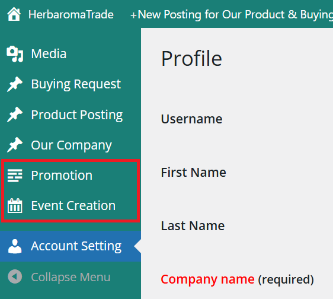Open the HerbaromaTrade site link

click(x=71, y=14)
